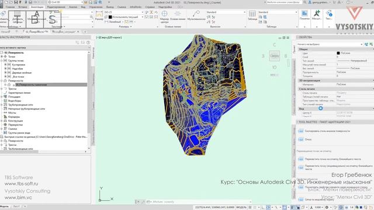The image size is (374, 210).
Task: Open the Управление ribbon tab
Action: [x=96, y=7]
